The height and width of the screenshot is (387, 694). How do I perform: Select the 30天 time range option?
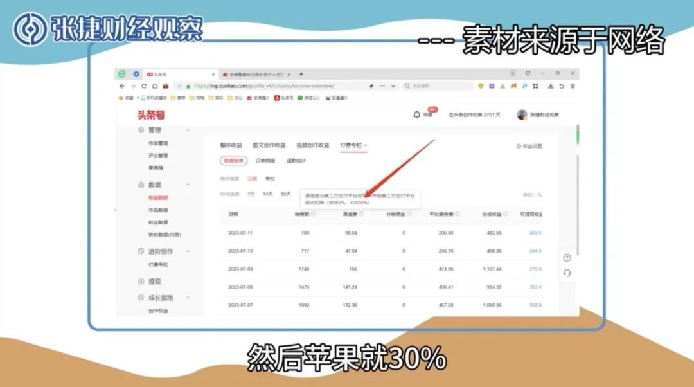click(x=285, y=194)
